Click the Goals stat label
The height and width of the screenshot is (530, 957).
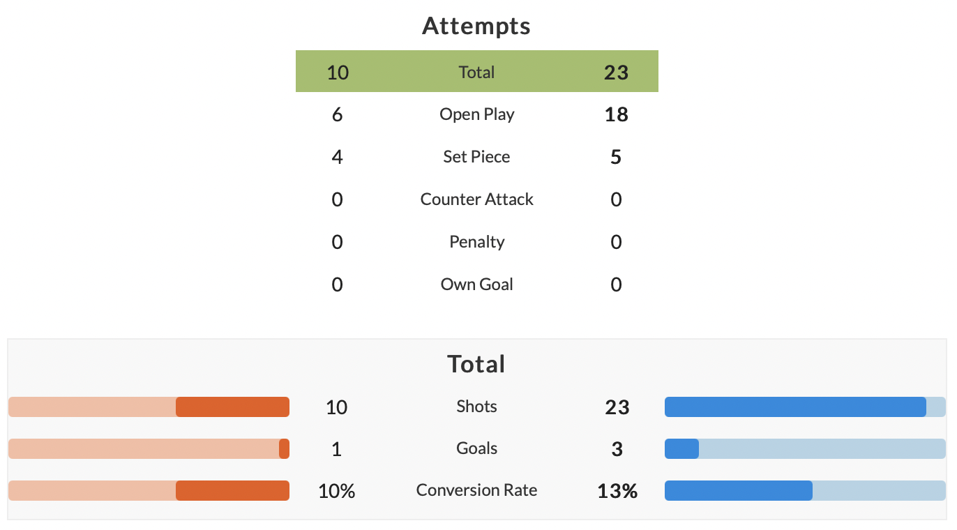(x=476, y=448)
